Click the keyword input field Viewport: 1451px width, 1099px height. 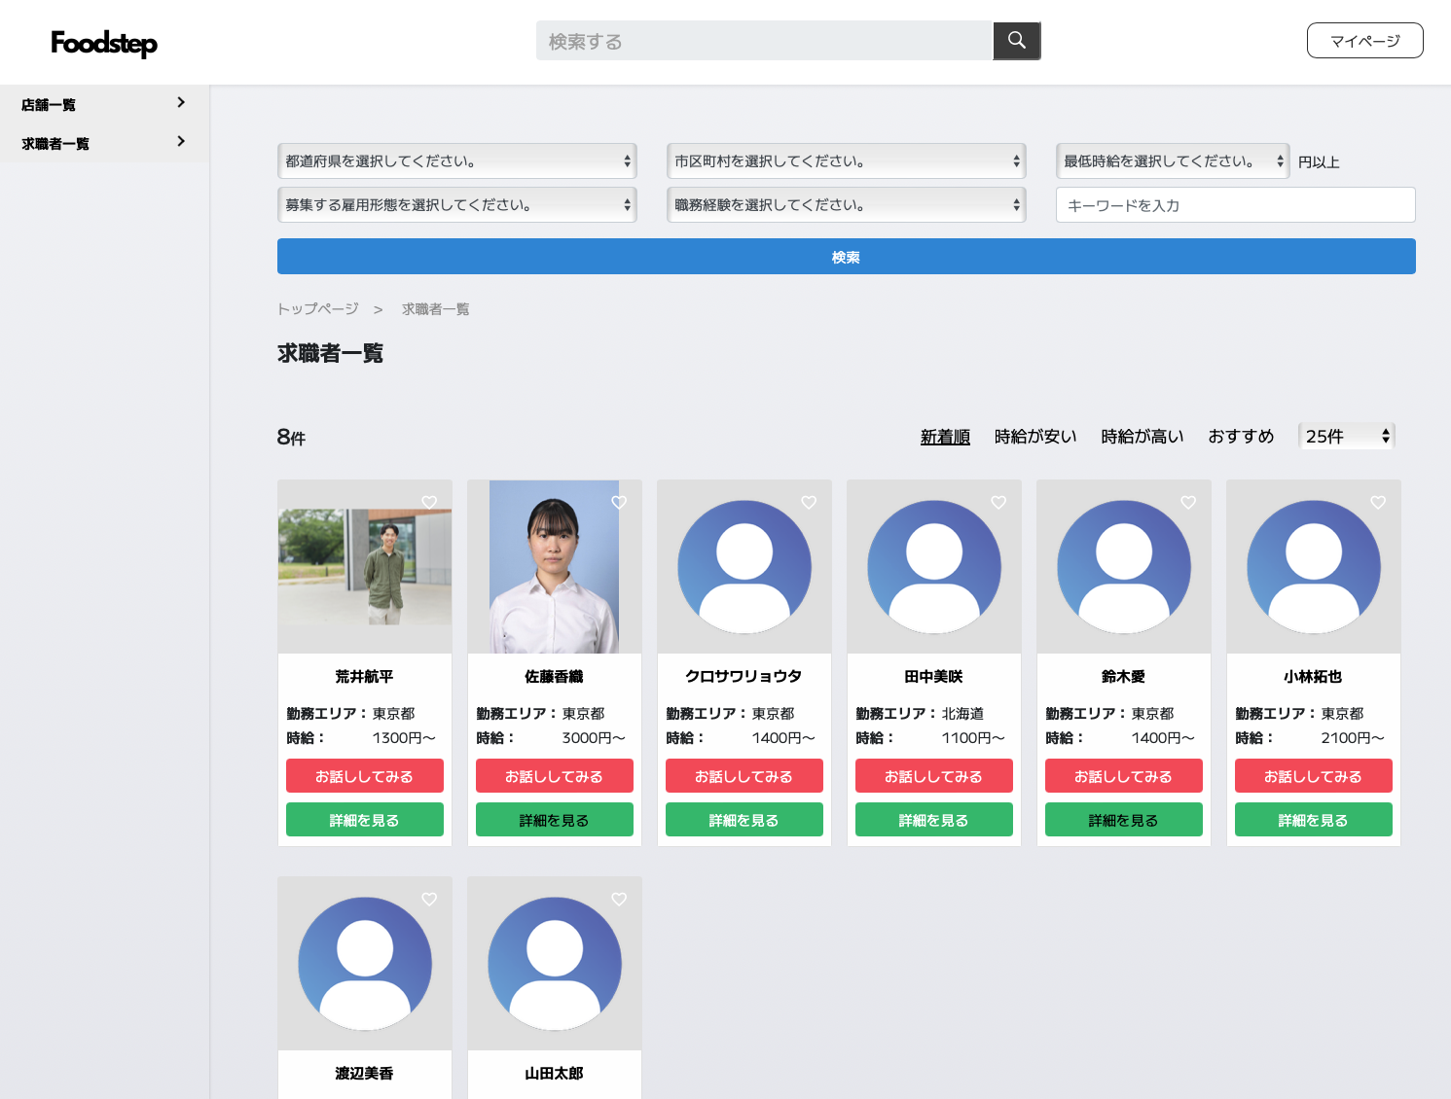tap(1235, 205)
